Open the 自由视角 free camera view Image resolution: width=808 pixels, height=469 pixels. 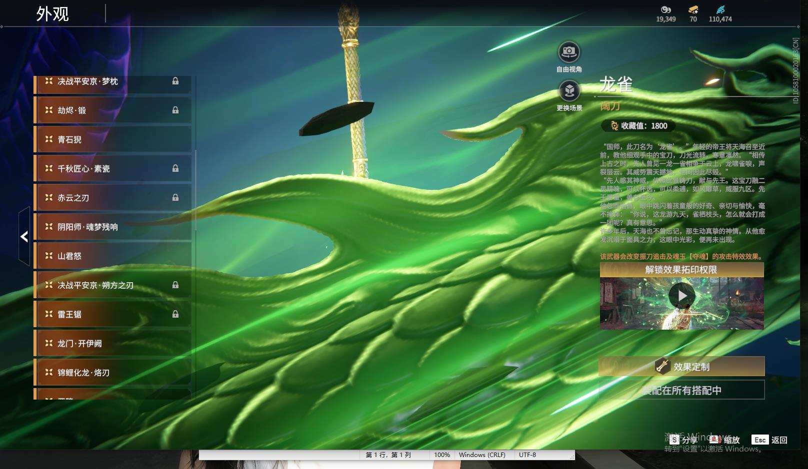(x=569, y=52)
